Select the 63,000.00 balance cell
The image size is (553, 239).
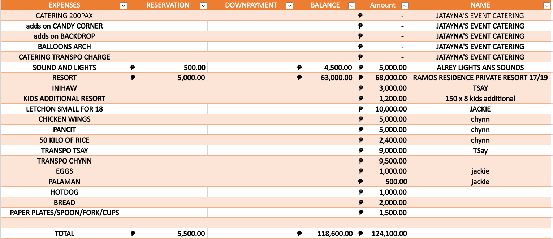click(325, 78)
